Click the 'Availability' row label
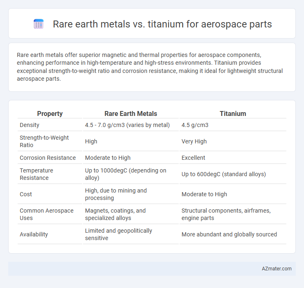Viewport: 304px width, 288px height. point(34,234)
